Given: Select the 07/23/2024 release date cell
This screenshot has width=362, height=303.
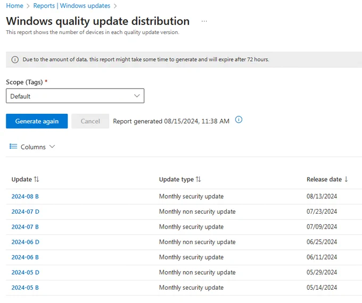Looking at the screenshot, I should [x=322, y=212].
